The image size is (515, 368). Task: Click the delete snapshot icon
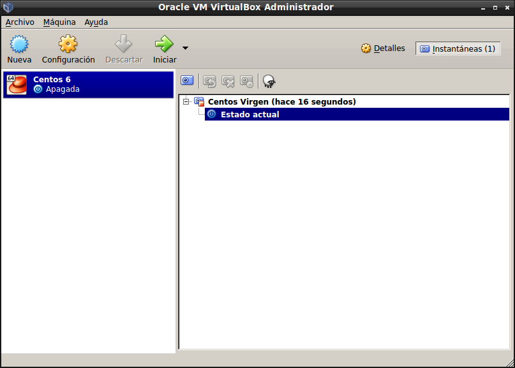[x=228, y=81]
